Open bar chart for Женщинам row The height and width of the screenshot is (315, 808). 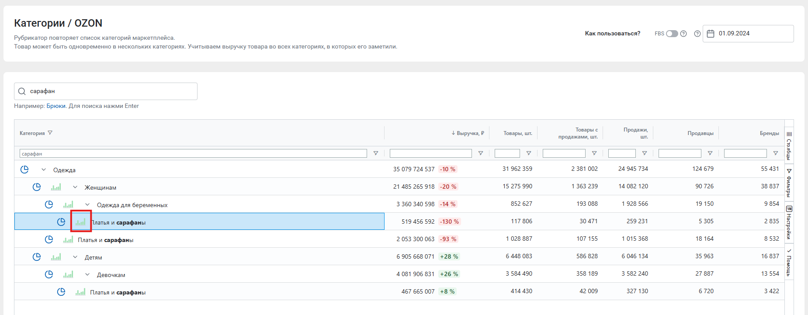tap(56, 187)
